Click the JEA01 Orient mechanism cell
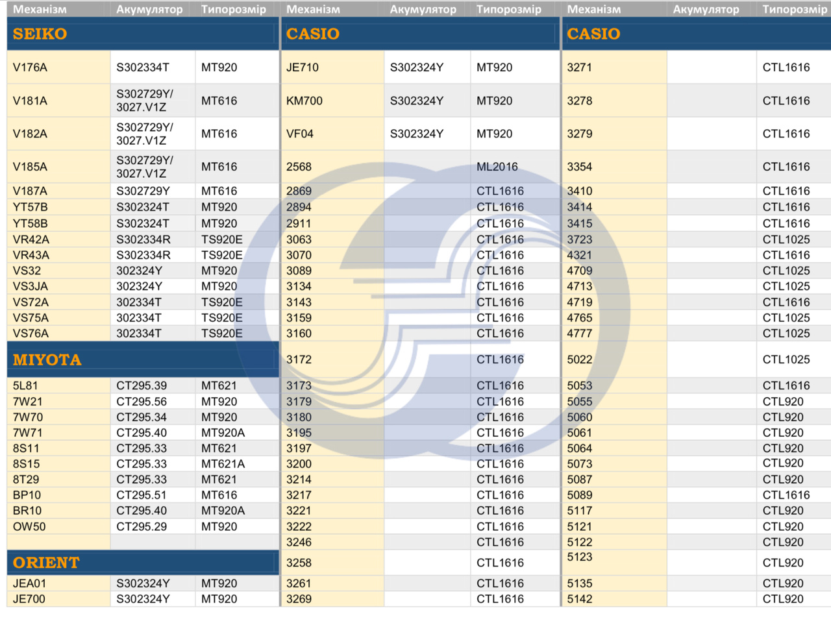Image resolution: width=831 pixels, height=623 pixels. pos(30,583)
